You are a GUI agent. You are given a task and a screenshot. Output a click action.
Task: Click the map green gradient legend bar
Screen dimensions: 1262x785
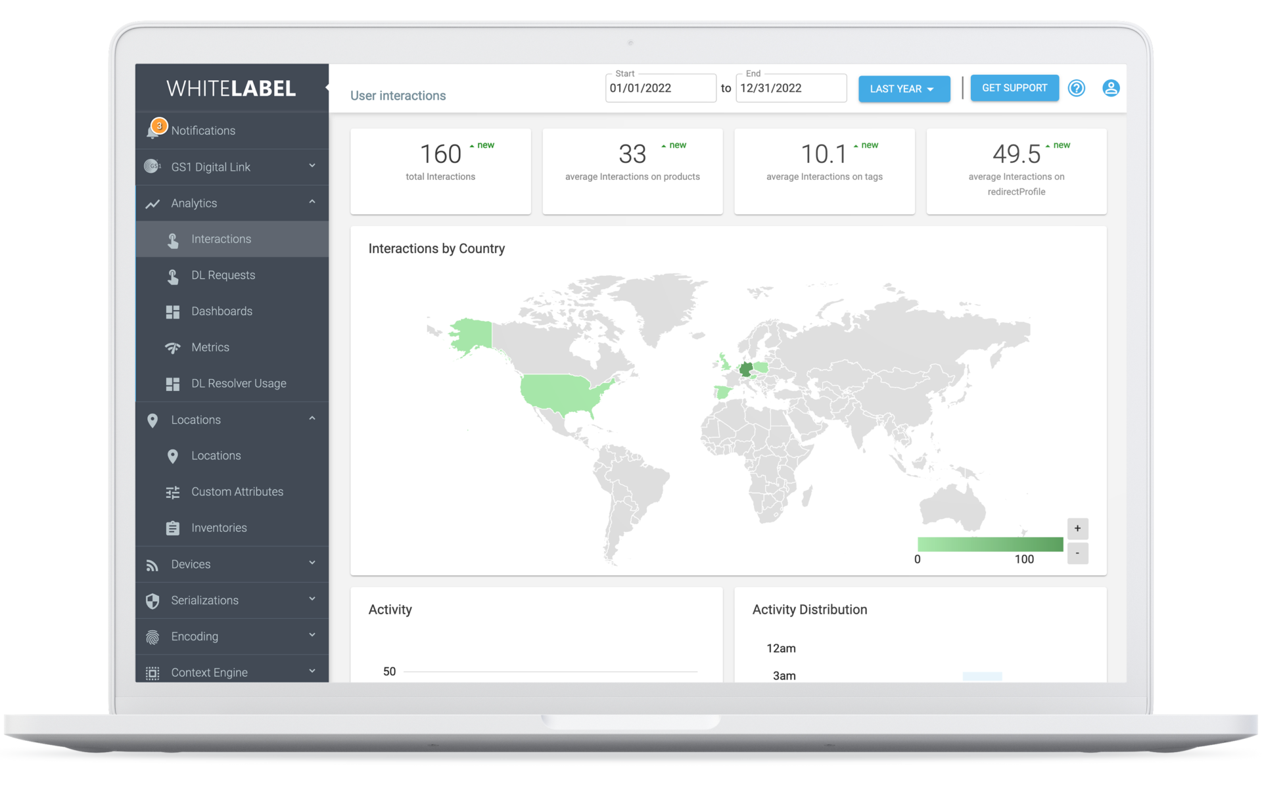(990, 545)
